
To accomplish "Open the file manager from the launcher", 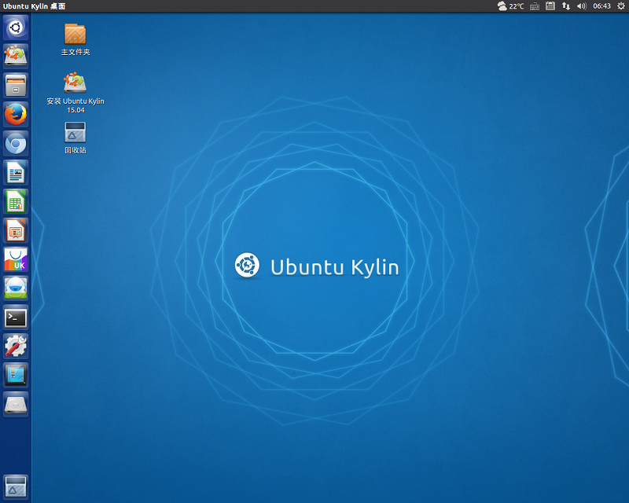I will [15, 85].
